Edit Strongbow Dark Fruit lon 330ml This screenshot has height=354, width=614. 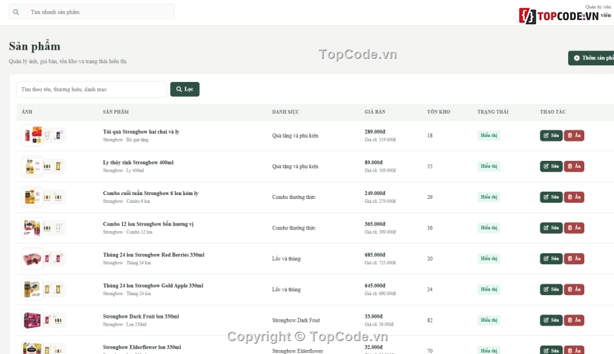551,320
